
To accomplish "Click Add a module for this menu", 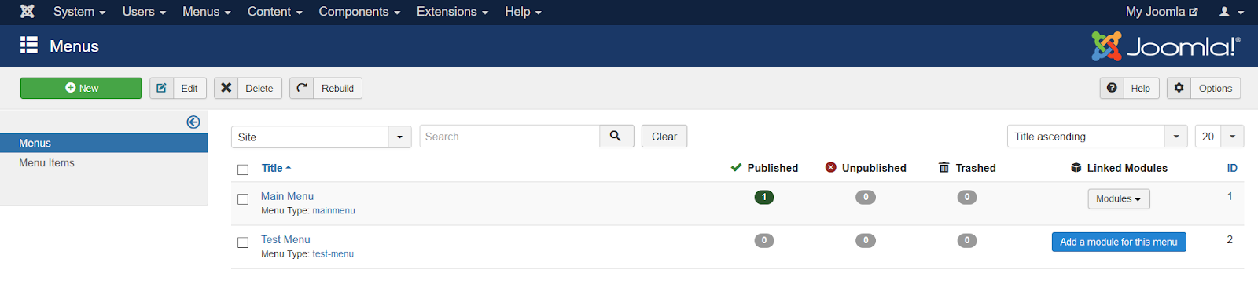I will (x=1119, y=242).
